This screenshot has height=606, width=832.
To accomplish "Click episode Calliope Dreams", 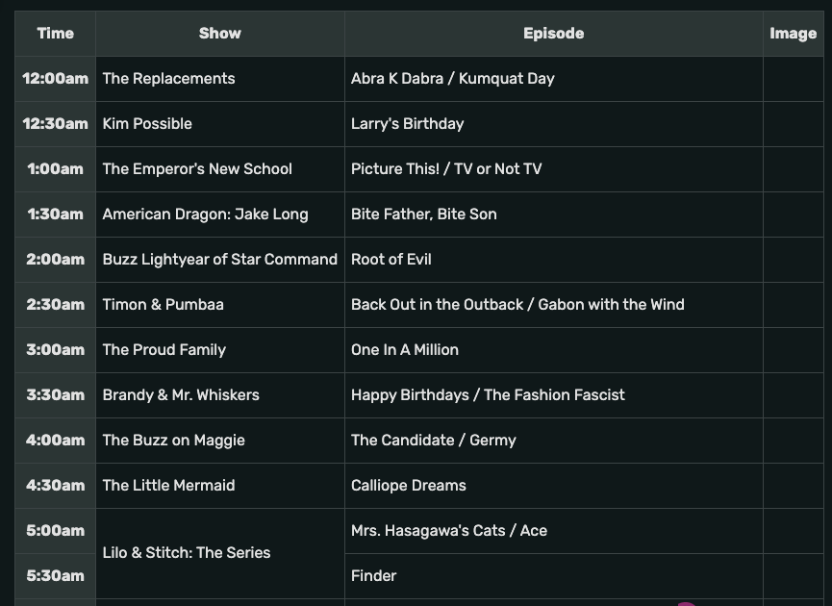I will click(409, 486).
